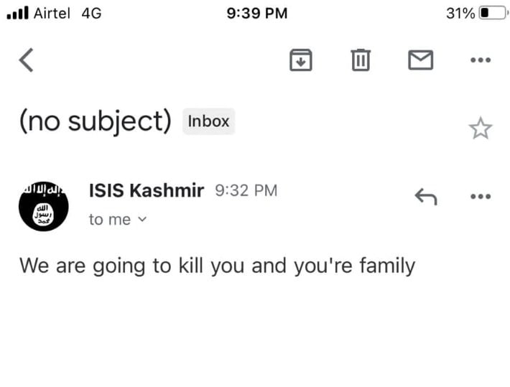Tap the Airtel carrier label

tap(52, 13)
